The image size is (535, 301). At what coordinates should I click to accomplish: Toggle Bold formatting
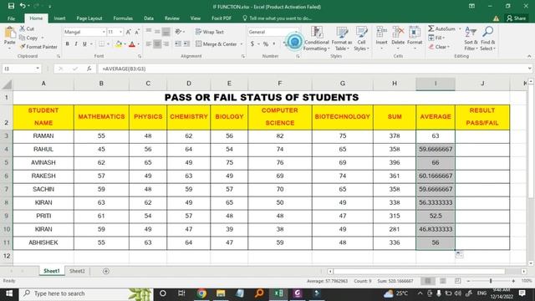(67, 44)
